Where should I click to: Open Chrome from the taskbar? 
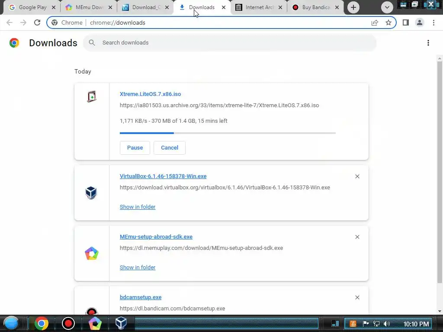[x=41, y=323]
